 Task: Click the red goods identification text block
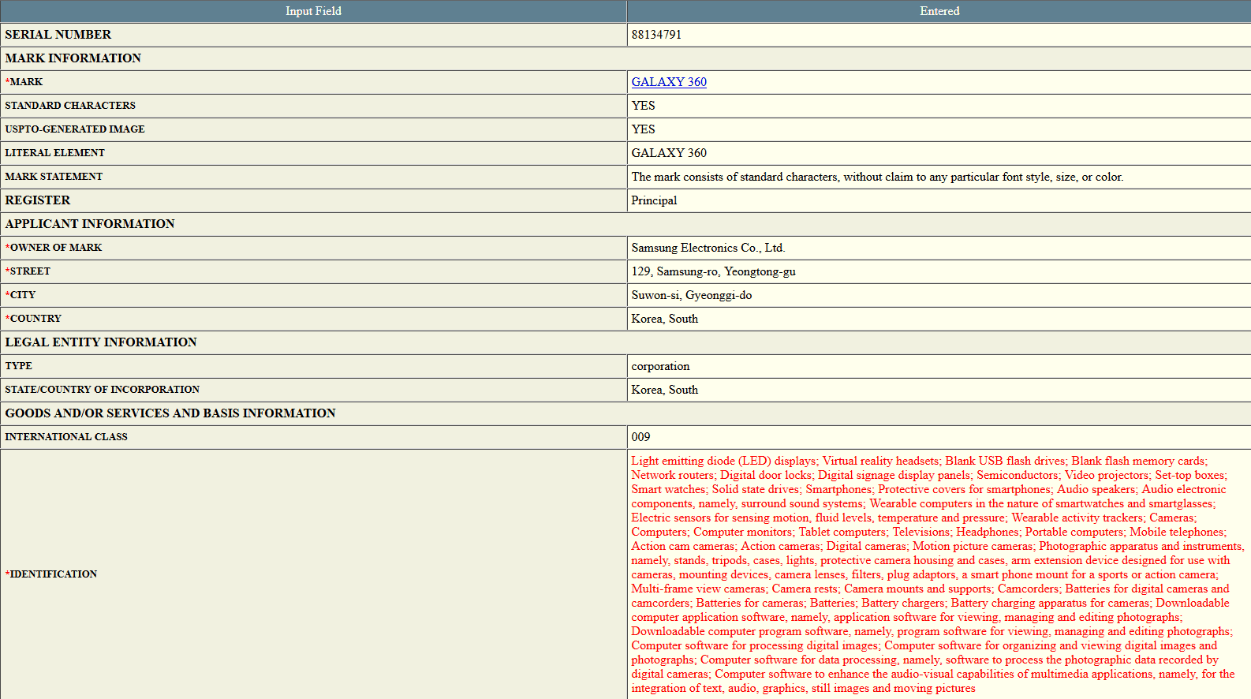point(931,574)
